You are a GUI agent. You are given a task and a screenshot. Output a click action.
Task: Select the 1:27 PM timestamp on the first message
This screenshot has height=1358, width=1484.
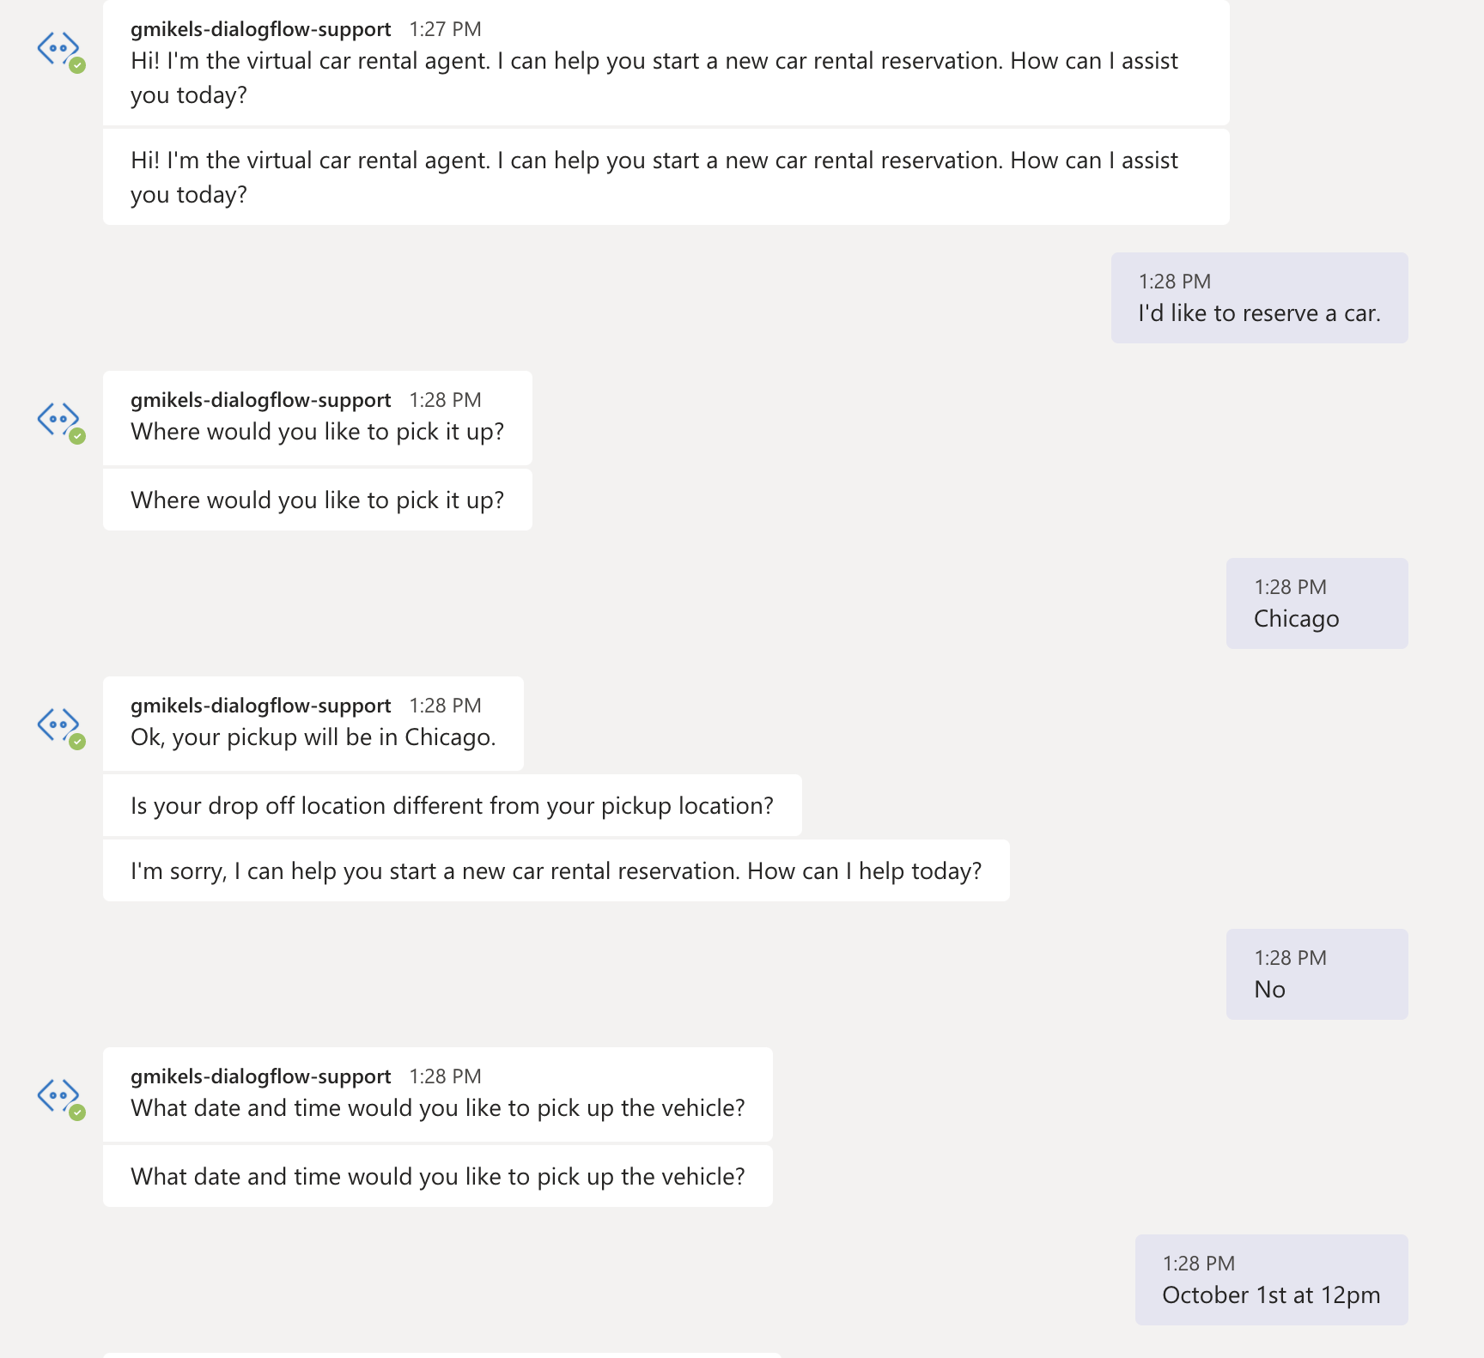coord(445,28)
